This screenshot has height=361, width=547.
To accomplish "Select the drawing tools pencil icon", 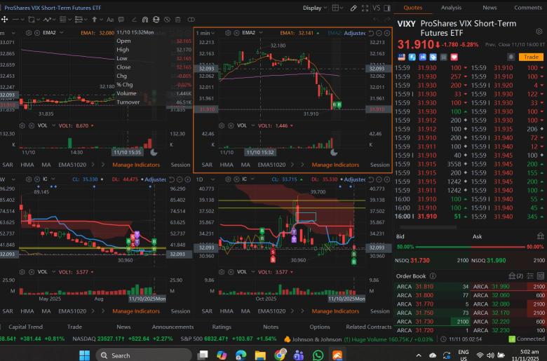I will coord(353,8).
